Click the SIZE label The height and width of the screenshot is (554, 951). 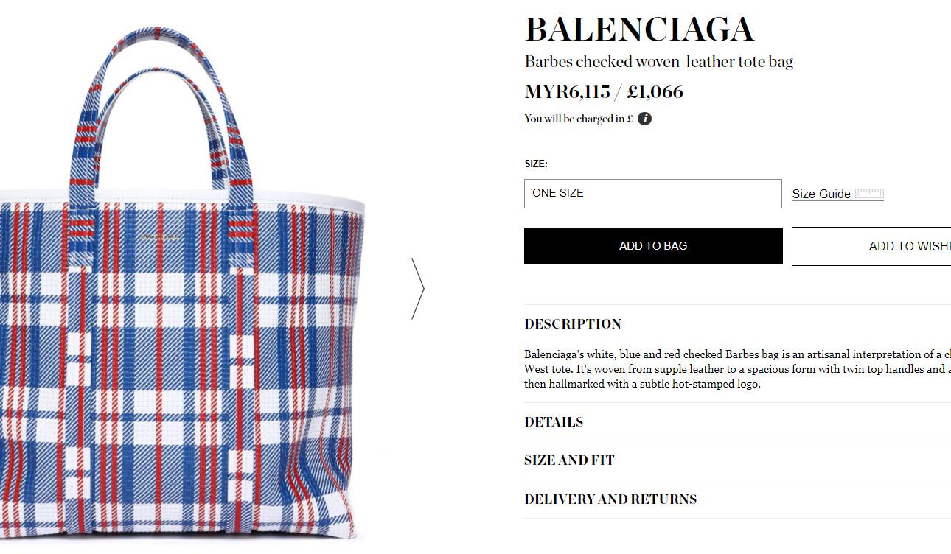pos(536,164)
